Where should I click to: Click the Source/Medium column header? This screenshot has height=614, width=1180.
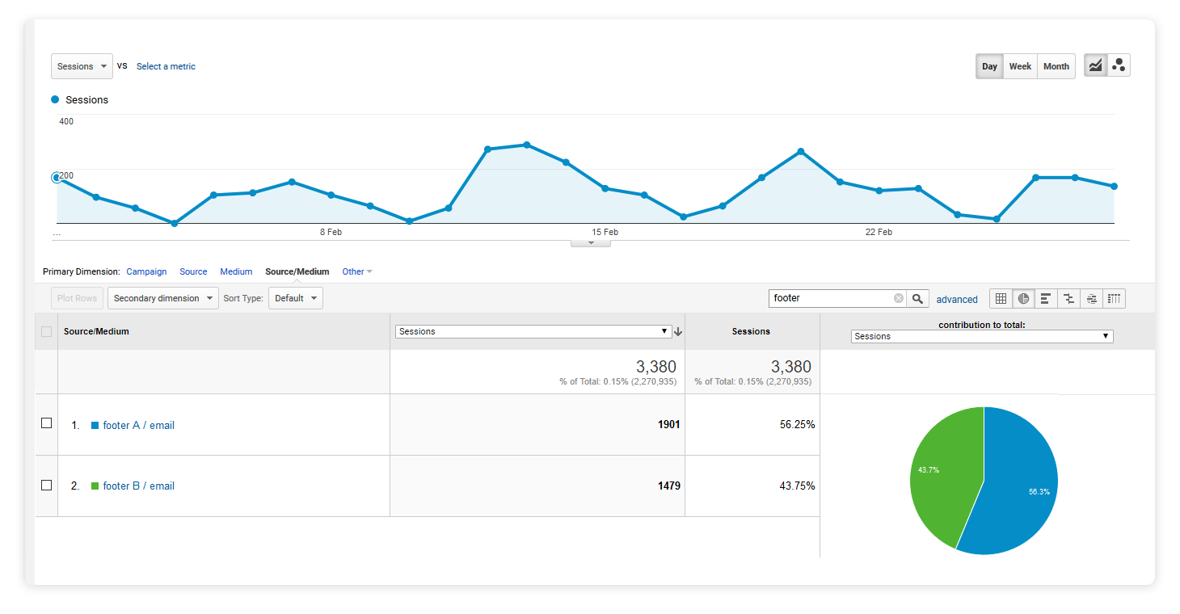(96, 331)
